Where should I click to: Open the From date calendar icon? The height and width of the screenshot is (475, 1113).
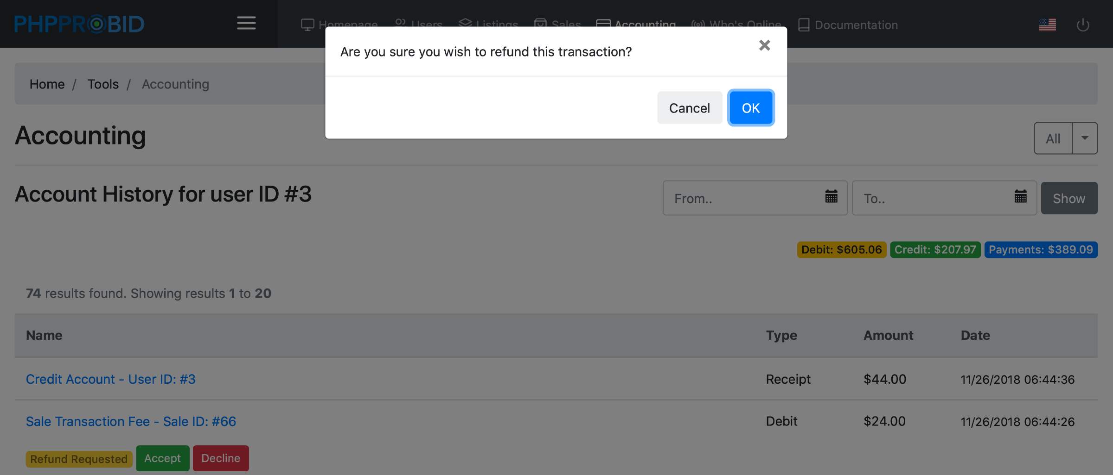point(831,197)
